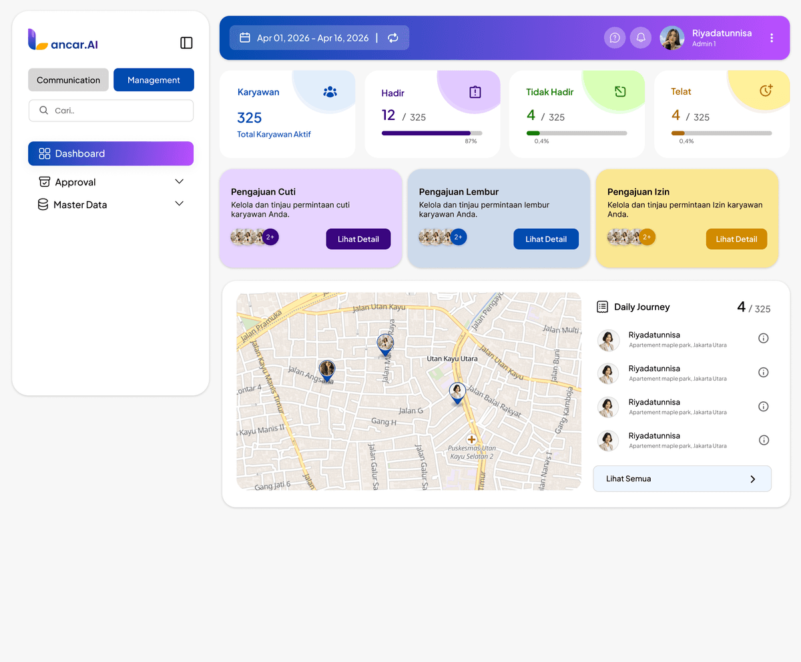This screenshot has height=662, width=801.
Task: Click the search magnifier icon
Action: (44, 111)
